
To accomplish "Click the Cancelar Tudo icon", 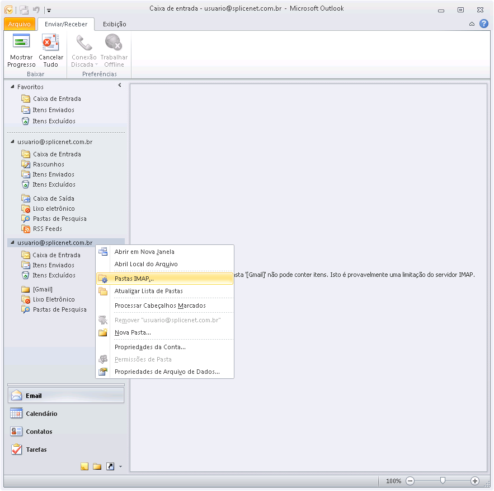I will (51, 42).
